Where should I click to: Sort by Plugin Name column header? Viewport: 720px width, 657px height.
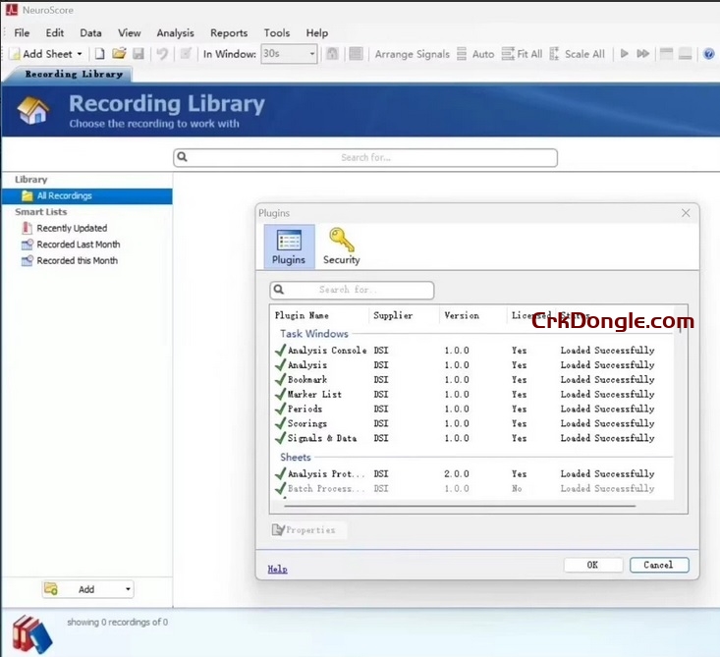click(x=302, y=315)
